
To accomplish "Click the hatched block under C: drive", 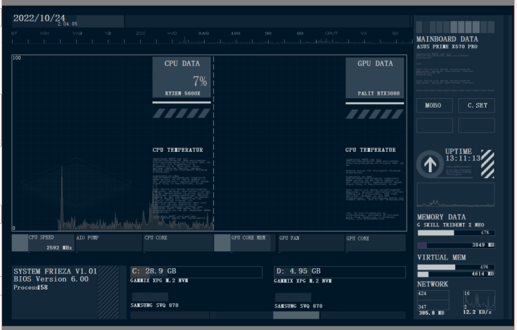I will [x=149, y=296].
